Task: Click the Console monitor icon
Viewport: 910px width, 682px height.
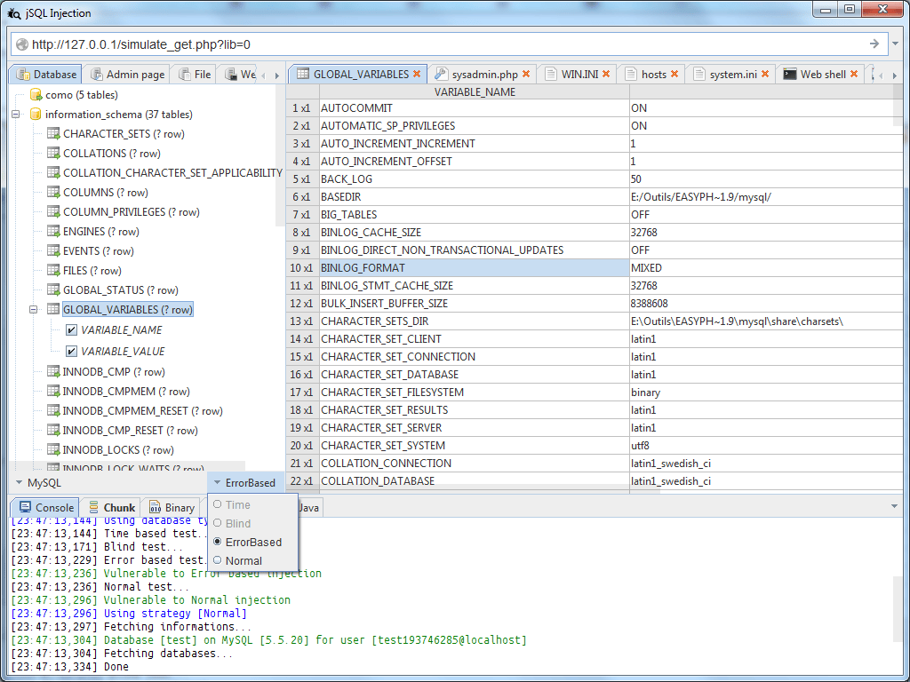Action: pos(28,506)
